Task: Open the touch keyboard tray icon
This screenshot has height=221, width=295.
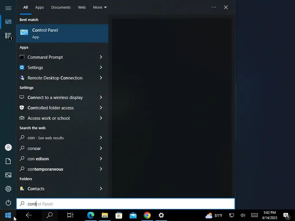Action: tap(254, 215)
